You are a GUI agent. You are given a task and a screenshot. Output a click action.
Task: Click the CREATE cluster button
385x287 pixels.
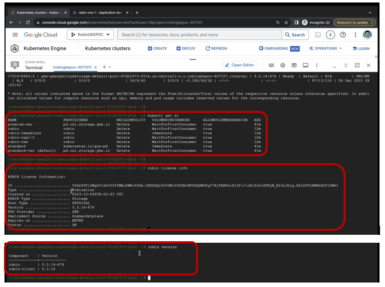pos(157,48)
